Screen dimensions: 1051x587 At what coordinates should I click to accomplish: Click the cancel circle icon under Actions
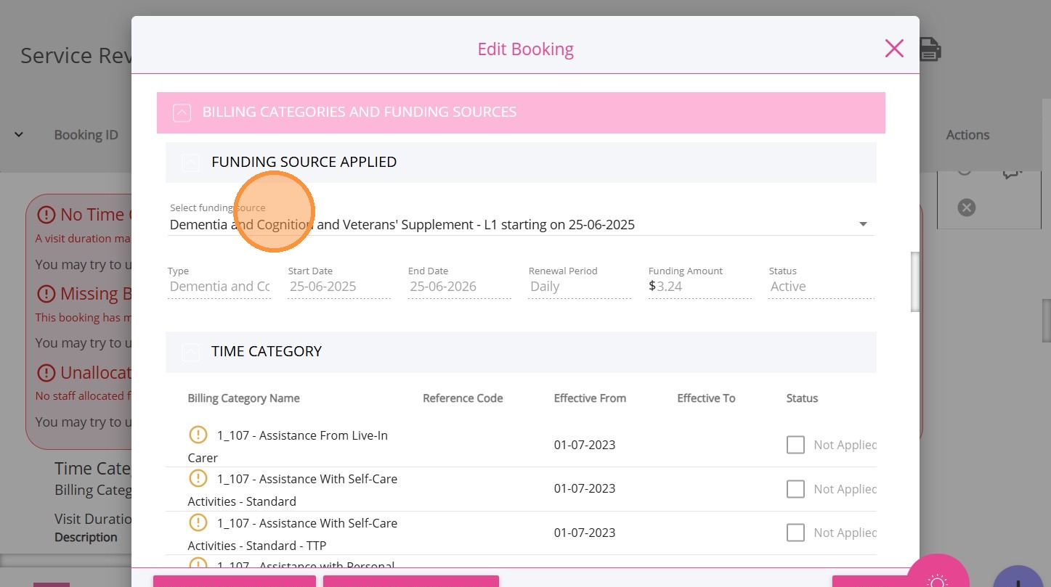[966, 208]
